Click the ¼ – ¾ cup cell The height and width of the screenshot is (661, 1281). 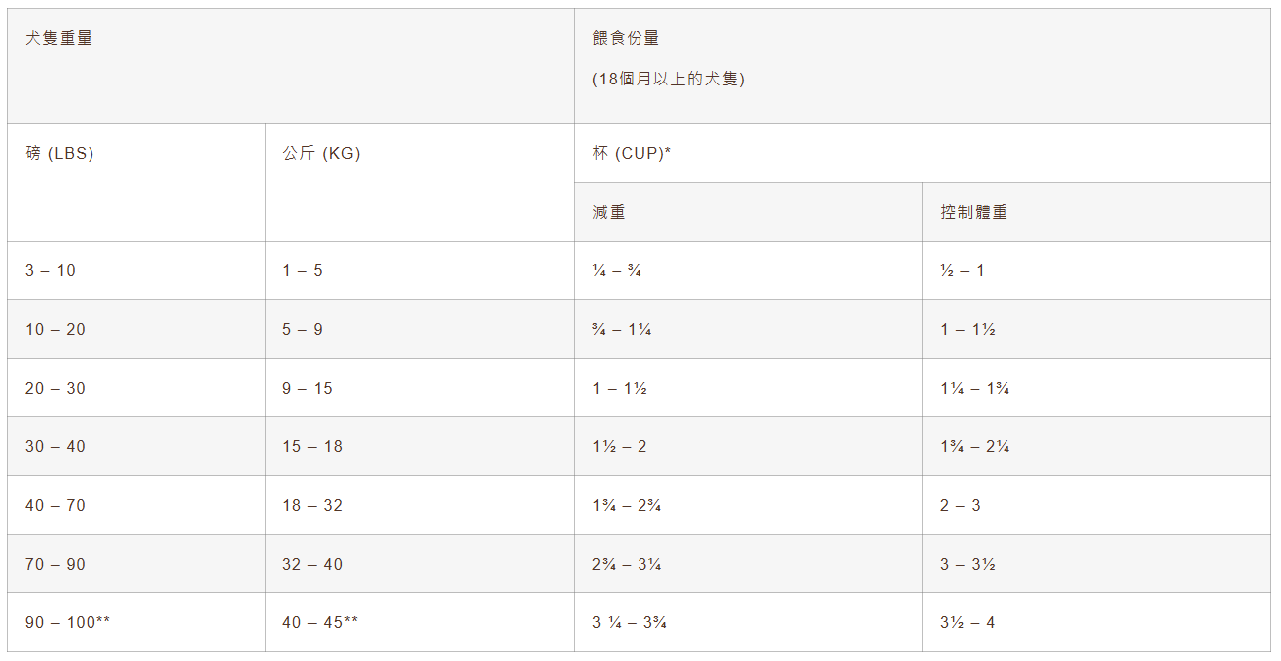617,270
